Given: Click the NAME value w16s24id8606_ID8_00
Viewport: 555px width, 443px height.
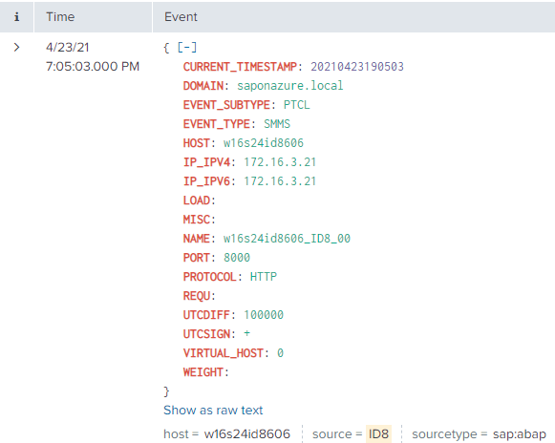Looking at the screenshot, I should pyautogui.click(x=287, y=239).
